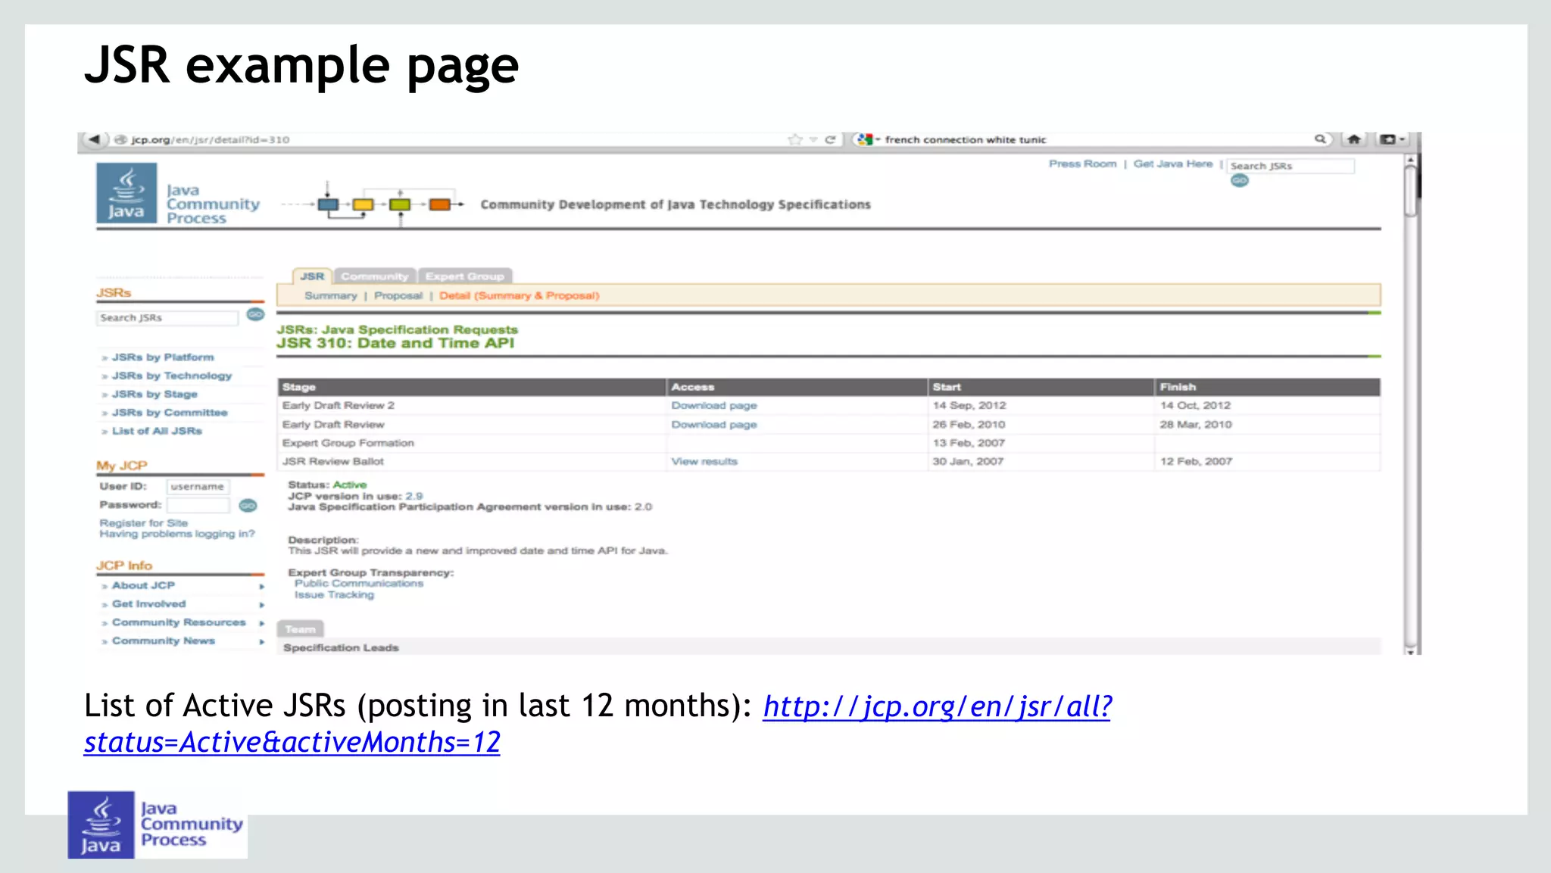Click the magnifier icon in browser search box

tap(1320, 139)
